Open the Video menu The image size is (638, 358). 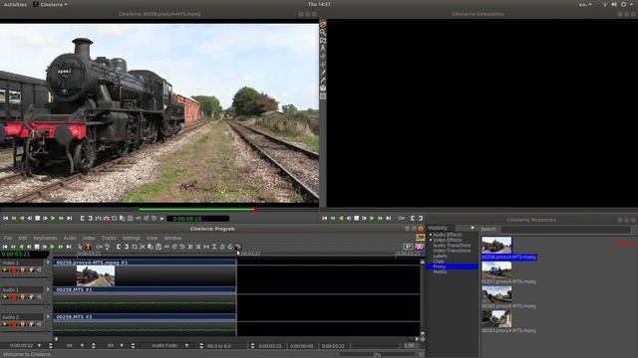[x=89, y=238]
